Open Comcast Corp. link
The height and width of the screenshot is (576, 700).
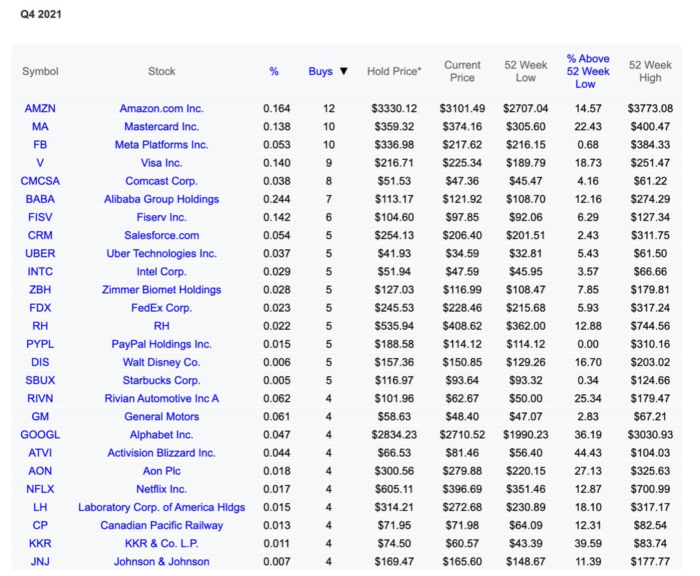(x=162, y=181)
